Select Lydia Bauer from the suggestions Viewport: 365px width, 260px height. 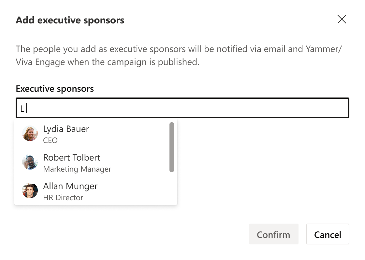pyautogui.click(x=66, y=129)
